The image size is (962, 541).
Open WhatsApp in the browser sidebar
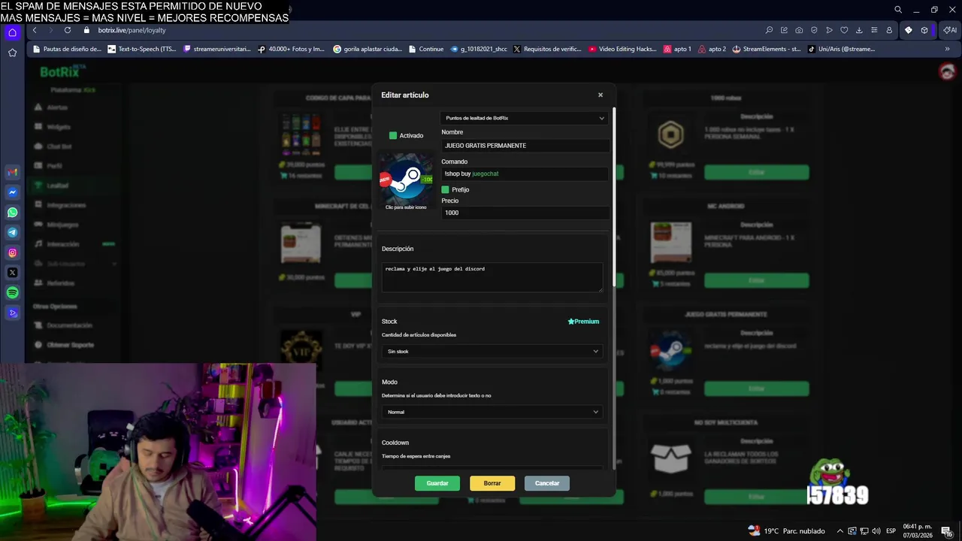click(x=12, y=213)
